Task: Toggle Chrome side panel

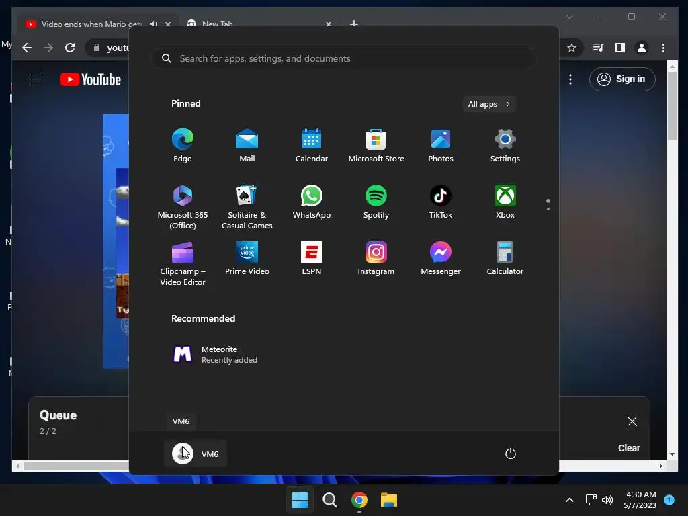Action: [620, 48]
